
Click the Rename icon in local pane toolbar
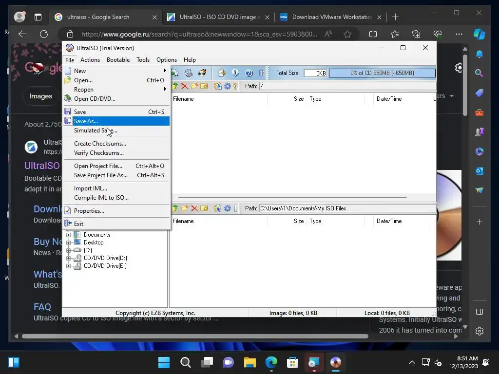coord(204,208)
